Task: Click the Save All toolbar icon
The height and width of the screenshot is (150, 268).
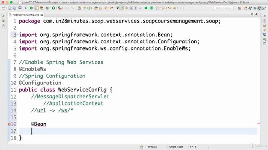Action: coord(15,8)
